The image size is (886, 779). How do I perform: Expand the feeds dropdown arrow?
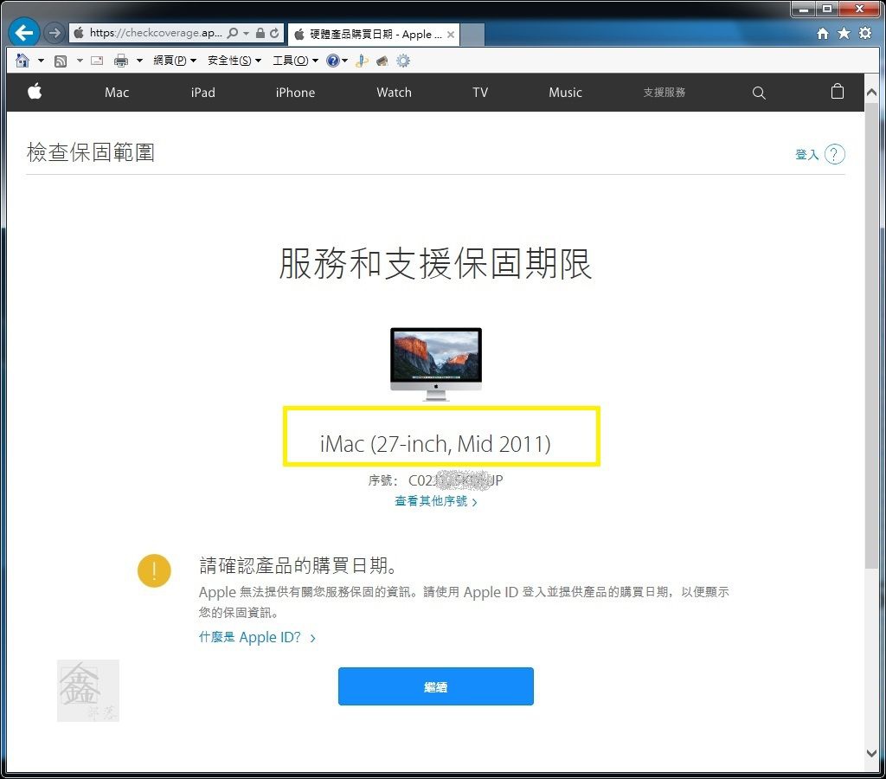(80, 61)
